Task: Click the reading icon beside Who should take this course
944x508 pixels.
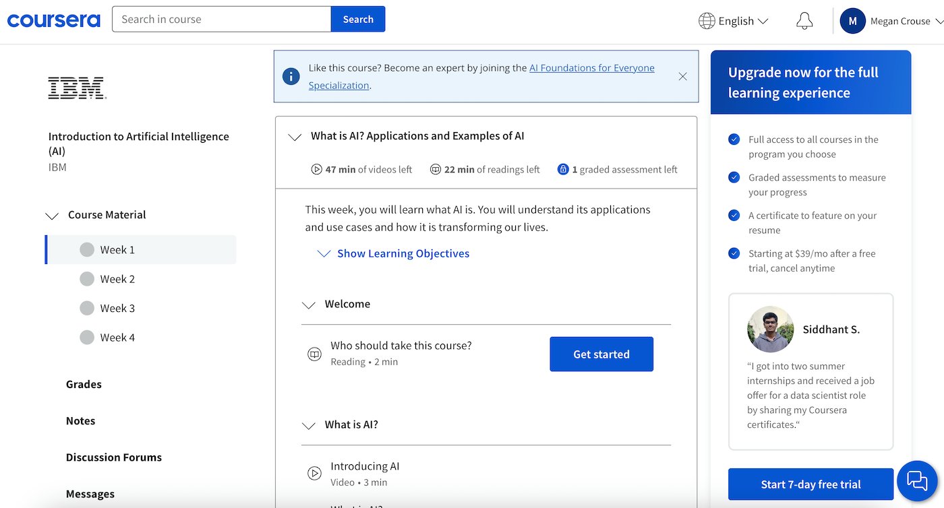Action: [x=314, y=354]
